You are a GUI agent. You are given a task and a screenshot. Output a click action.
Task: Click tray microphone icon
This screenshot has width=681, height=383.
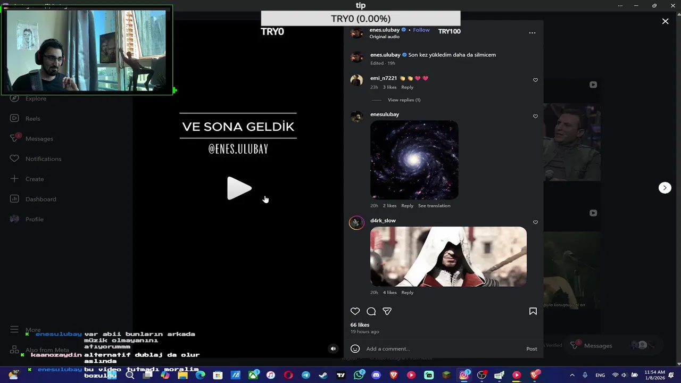point(585,375)
